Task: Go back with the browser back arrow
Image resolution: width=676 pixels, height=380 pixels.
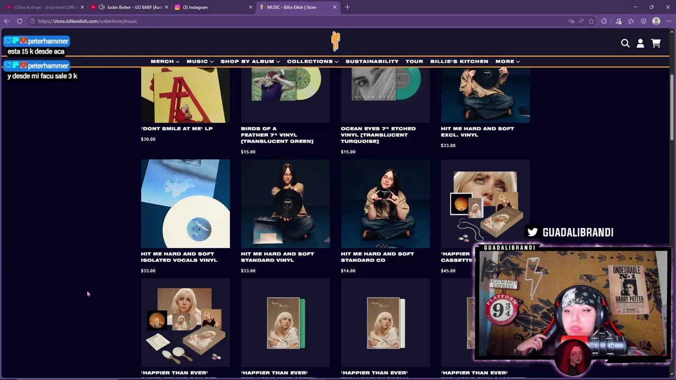Action: pyautogui.click(x=7, y=21)
